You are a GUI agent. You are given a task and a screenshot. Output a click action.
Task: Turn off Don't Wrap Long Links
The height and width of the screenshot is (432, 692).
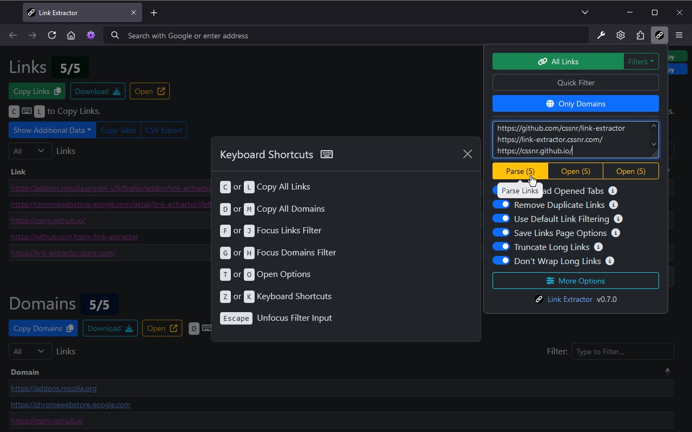tap(501, 261)
